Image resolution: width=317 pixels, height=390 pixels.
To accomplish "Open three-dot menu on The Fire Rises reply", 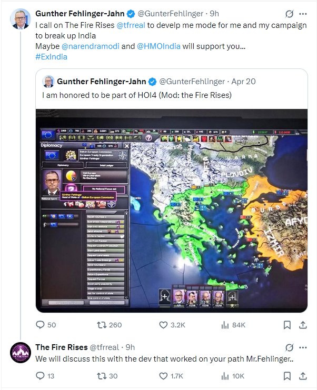I will (x=303, y=347).
